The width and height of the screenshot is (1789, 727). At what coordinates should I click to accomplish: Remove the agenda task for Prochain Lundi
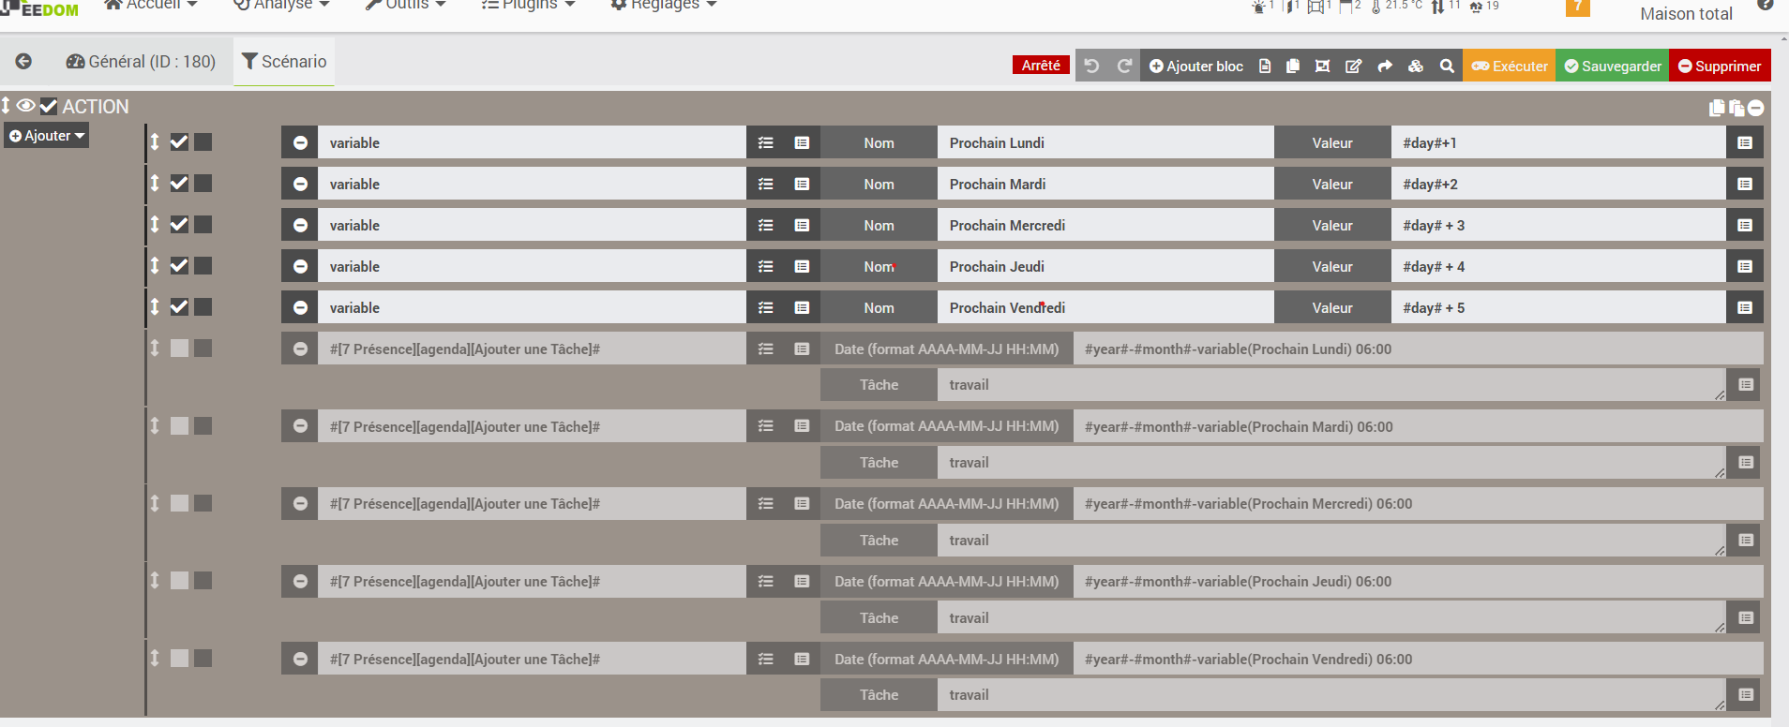(x=300, y=349)
